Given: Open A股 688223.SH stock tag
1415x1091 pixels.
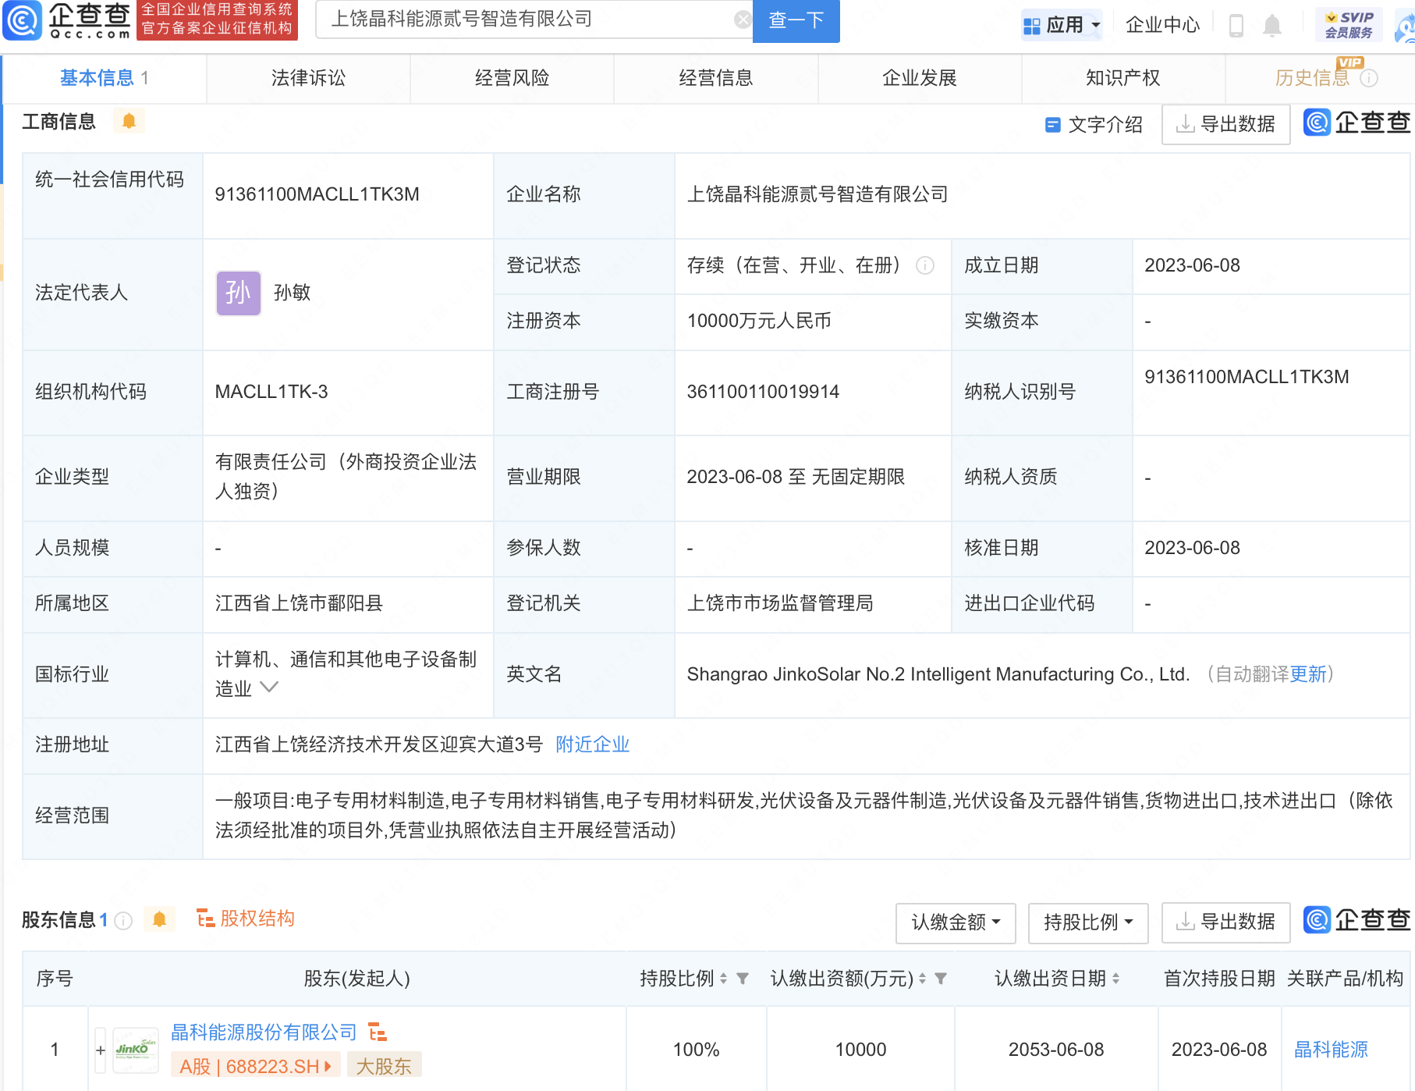Looking at the screenshot, I should click(255, 1066).
